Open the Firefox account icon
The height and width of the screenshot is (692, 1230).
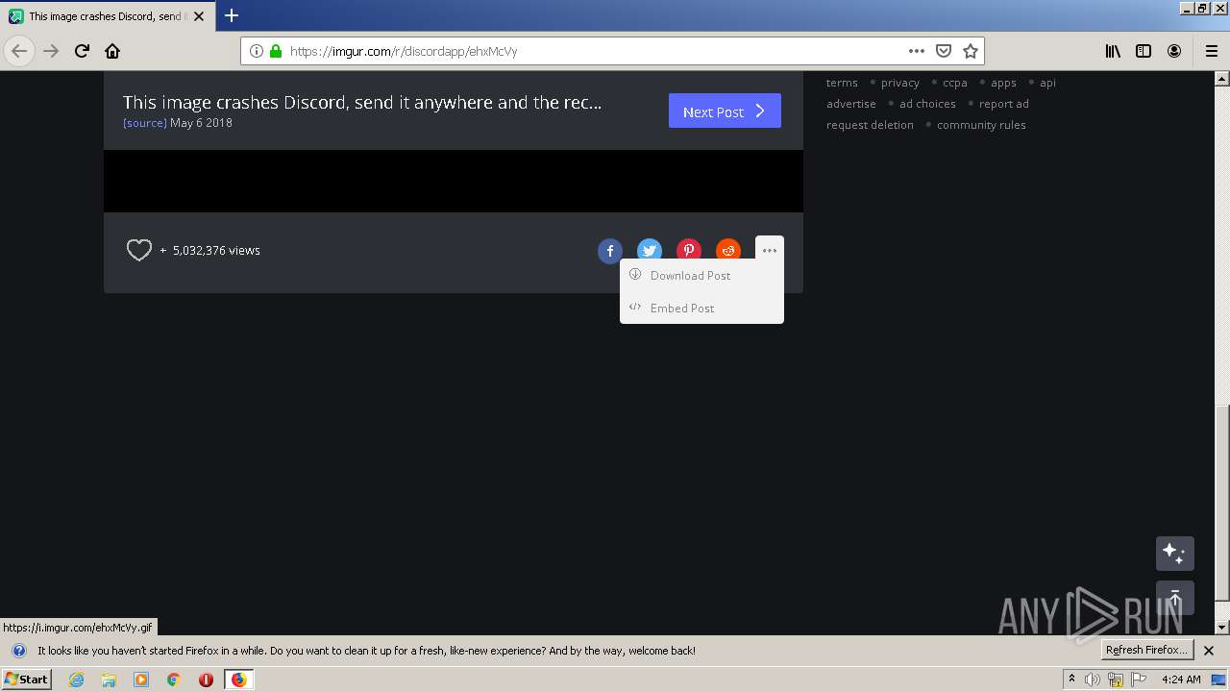pyautogui.click(x=1174, y=51)
